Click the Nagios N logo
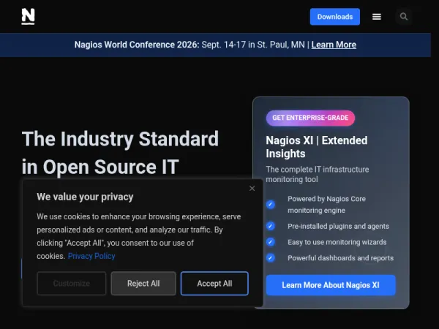 [x=28, y=16]
